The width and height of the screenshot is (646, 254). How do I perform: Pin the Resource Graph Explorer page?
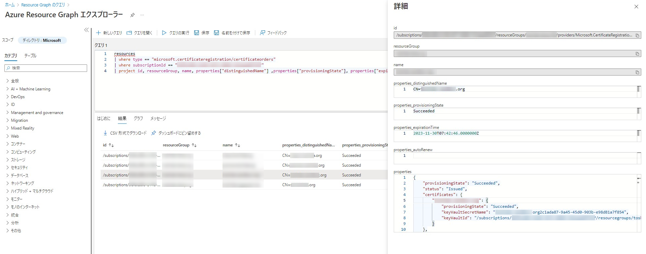tap(132, 15)
